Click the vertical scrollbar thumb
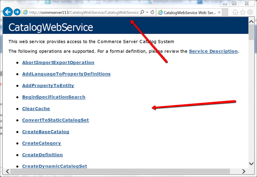 point(251,32)
